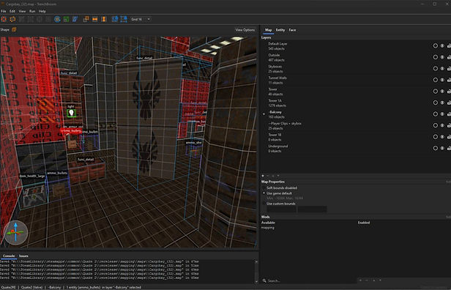Collapse the Map Properties section

click(272, 182)
